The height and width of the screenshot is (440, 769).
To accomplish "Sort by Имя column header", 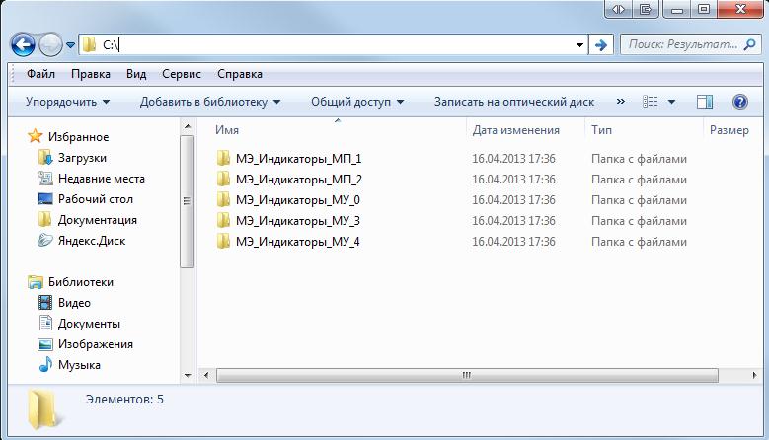I will click(x=227, y=130).
